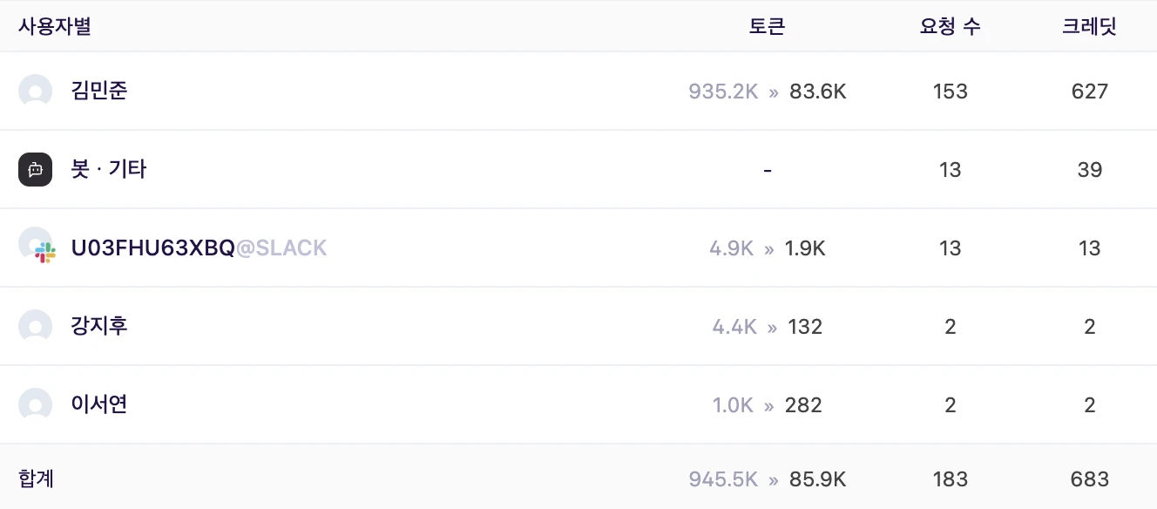Click 김민준's avatar icon
The width and height of the screenshot is (1157, 509).
36,92
